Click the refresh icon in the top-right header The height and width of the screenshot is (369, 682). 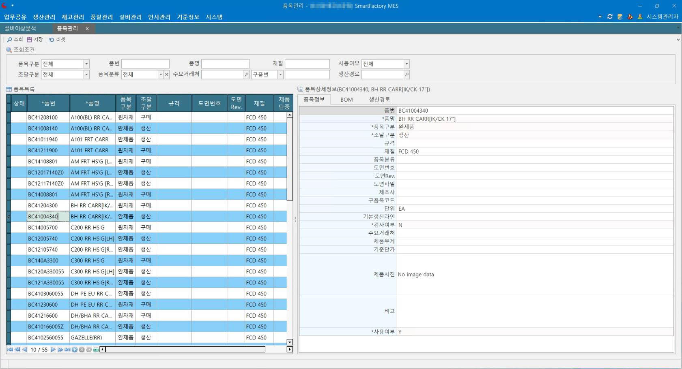(610, 17)
